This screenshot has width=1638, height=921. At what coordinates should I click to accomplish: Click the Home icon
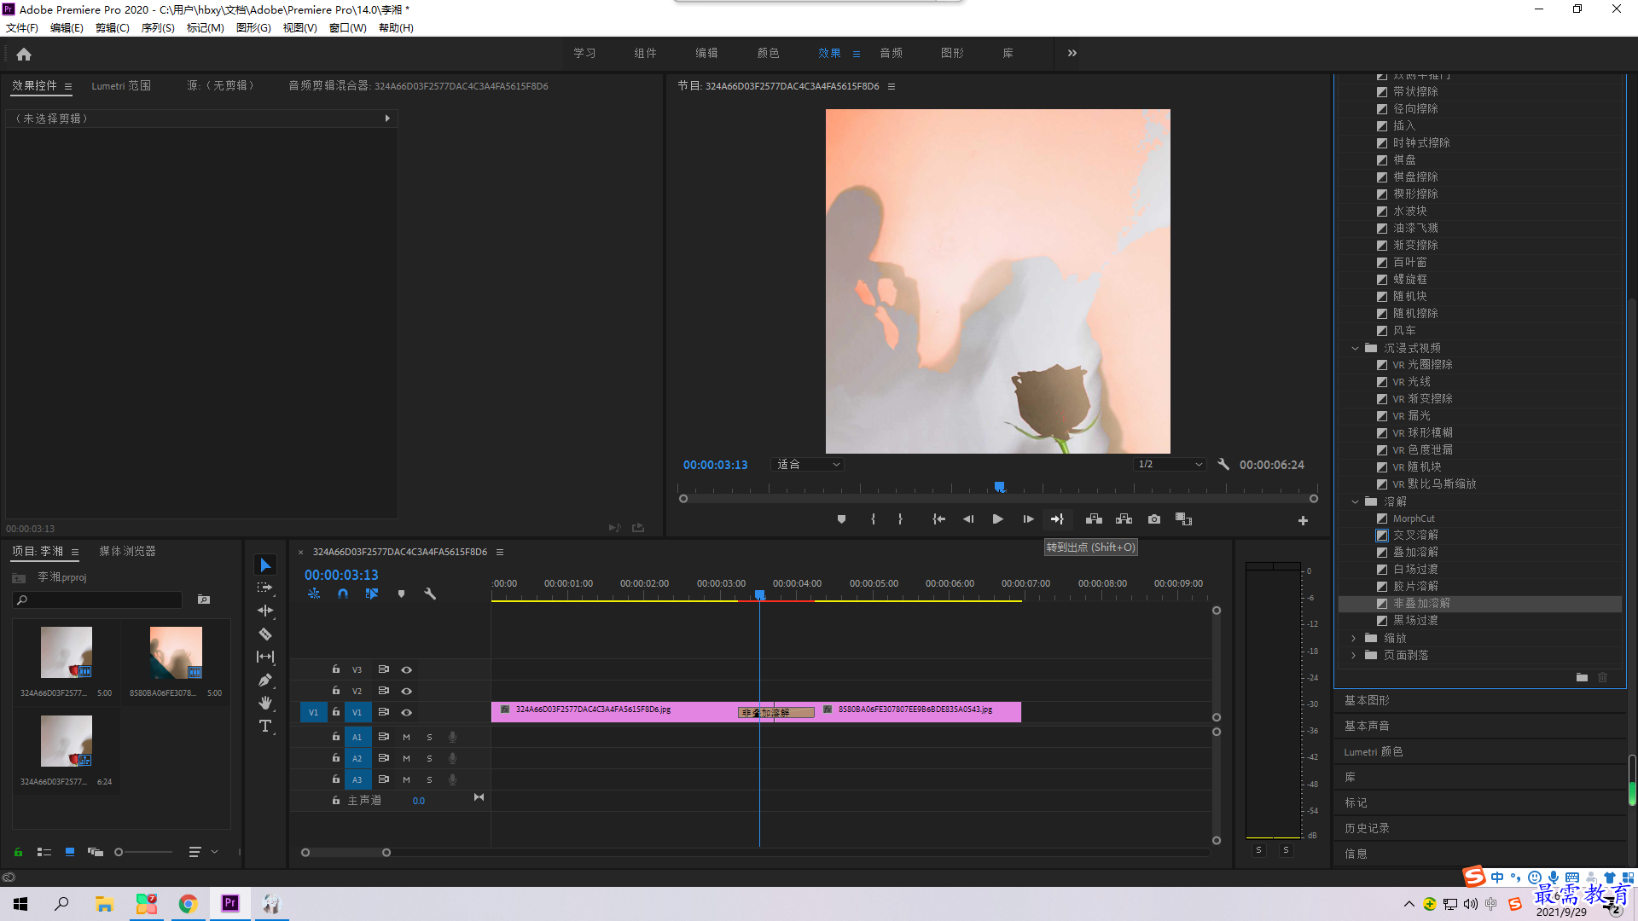point(24,54)
